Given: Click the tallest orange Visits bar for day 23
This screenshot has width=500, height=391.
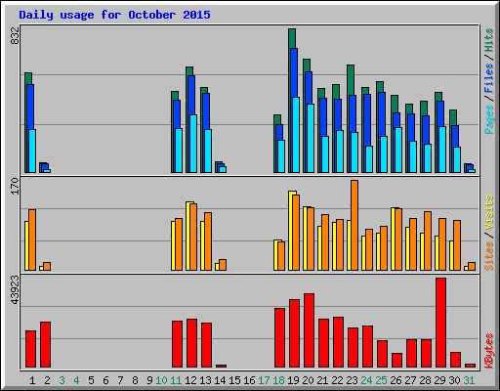Looking at the screenshot, I should (x=354, y=225).
